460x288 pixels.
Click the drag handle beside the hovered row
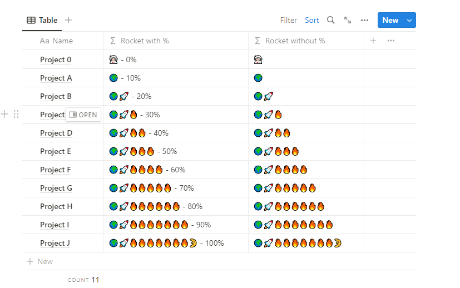(16, 115)
